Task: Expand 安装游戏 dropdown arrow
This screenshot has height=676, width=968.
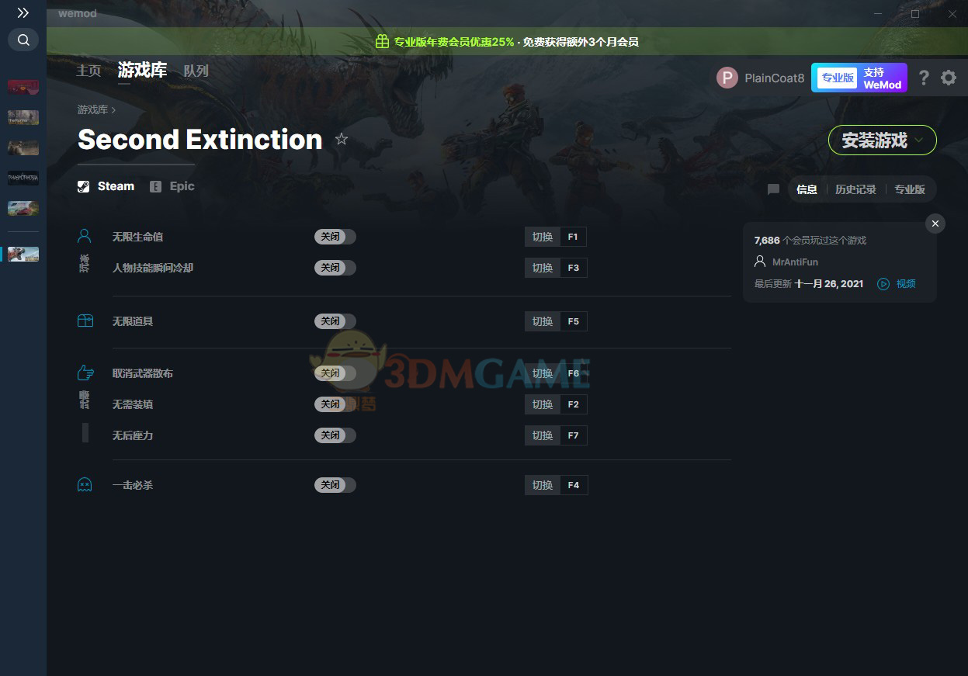Action: point(919,140)
